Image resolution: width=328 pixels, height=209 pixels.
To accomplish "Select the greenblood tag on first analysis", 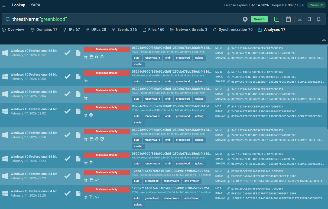I will click(x=183, y=58).
